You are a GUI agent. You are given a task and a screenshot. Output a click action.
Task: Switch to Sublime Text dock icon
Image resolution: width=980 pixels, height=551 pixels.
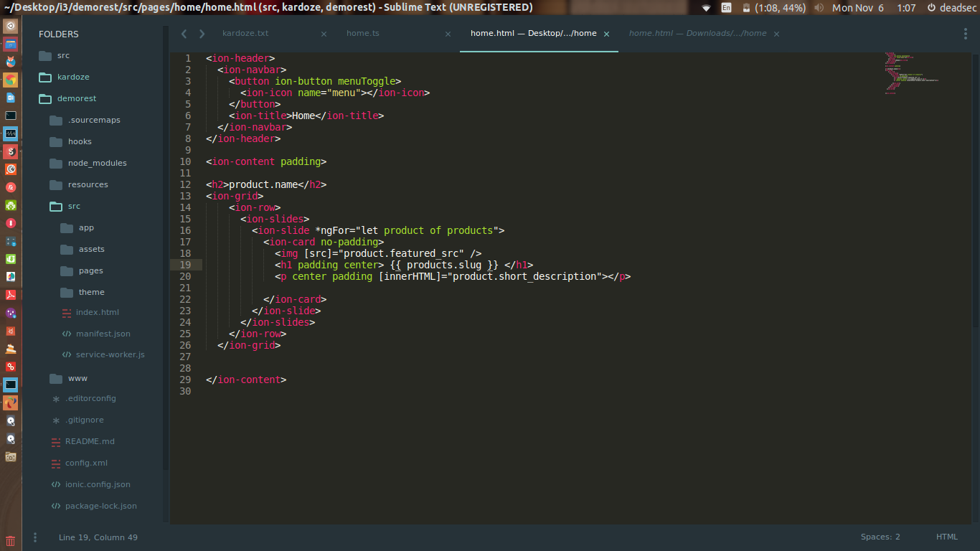point(10,151)
